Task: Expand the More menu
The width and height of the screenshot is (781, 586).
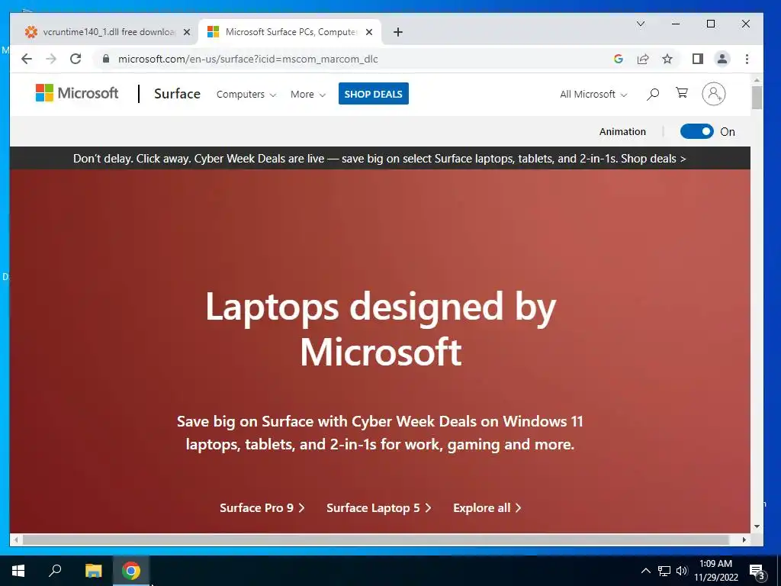Action: tap(308, 94)
